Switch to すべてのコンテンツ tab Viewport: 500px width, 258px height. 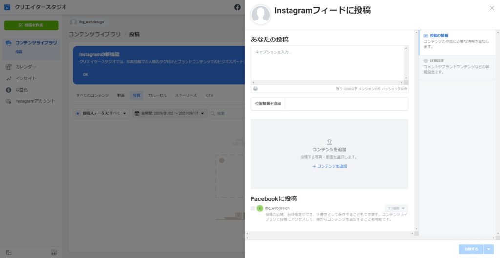[x=92, y=95]
